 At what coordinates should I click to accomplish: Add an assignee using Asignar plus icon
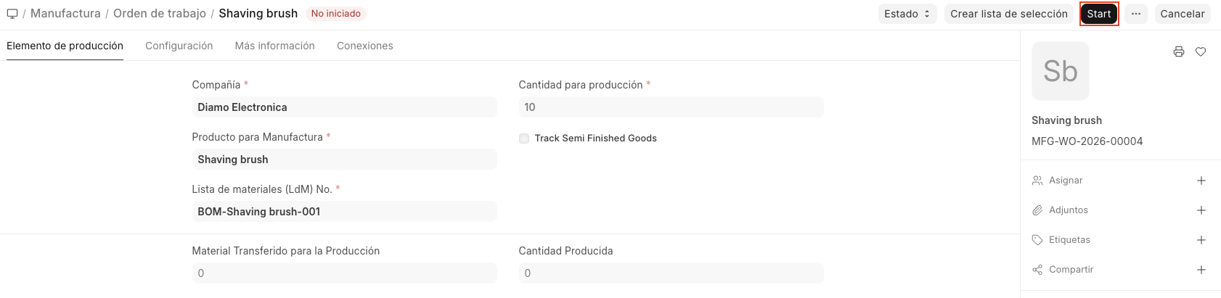click(1201, 181)
